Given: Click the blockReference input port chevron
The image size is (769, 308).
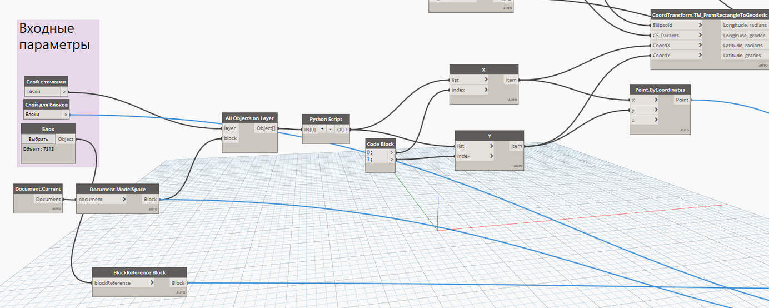Looking at the screenshot, I should (152, 283).
